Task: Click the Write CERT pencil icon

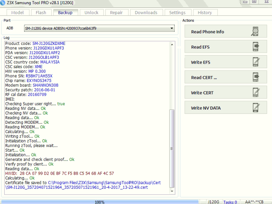Action: click(256, 92)
